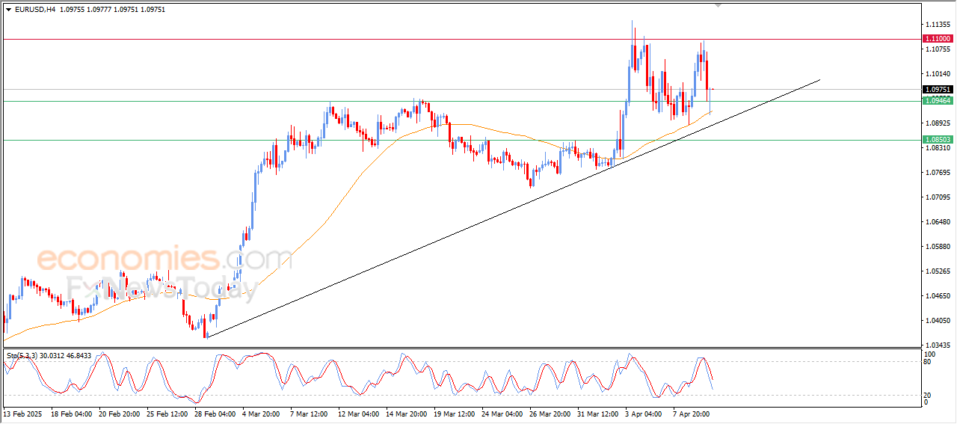Click the red 1.11000 price label
The image size is (957, 424).
(938, 38)
